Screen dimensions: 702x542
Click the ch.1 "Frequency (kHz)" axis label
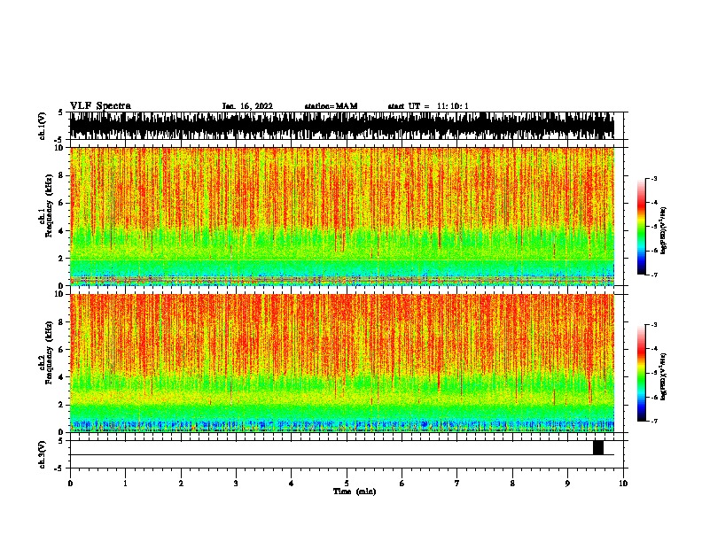[x=48, y=205]
